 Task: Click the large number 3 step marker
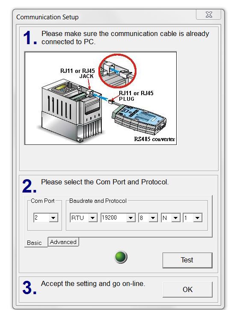pyautogui.click(x=30, y=287)
